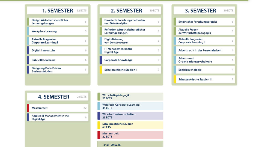Click the red Masterarbeit 22 ECTS legend
This screenshot has height=147, width=262.
(130, 135)
